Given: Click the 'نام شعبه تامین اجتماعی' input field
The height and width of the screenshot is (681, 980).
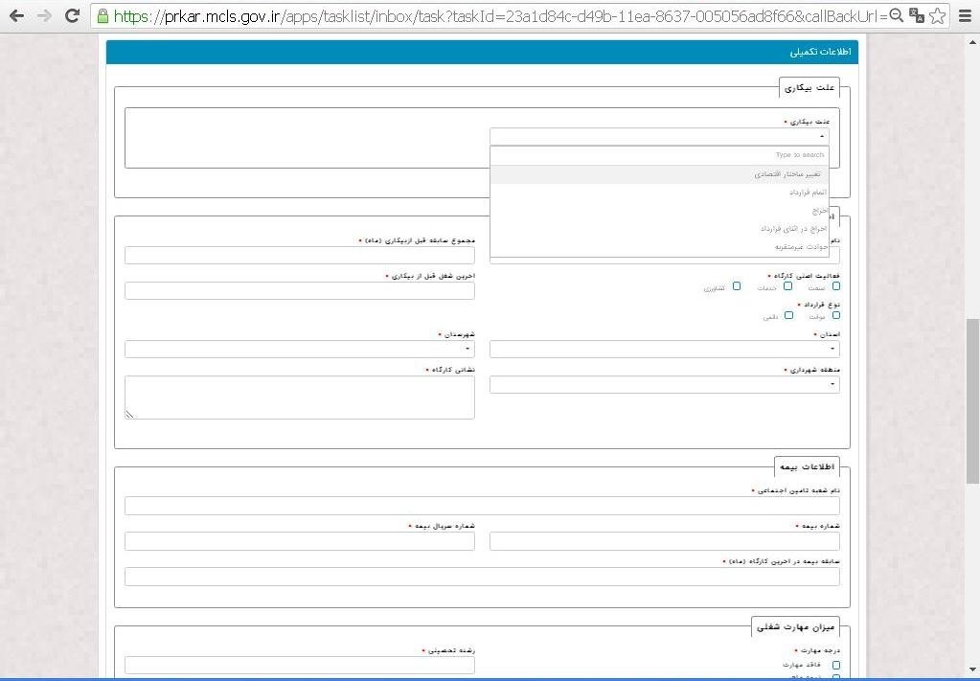Looking at the screenshot, I should pyautogui.click(x=482, y=506).
